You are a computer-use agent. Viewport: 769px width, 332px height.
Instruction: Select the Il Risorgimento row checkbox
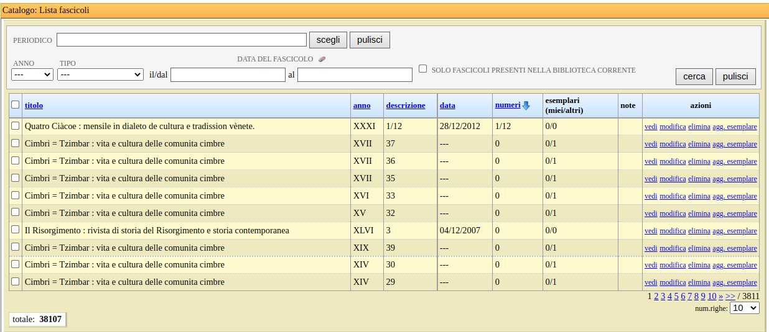point(16,230)
